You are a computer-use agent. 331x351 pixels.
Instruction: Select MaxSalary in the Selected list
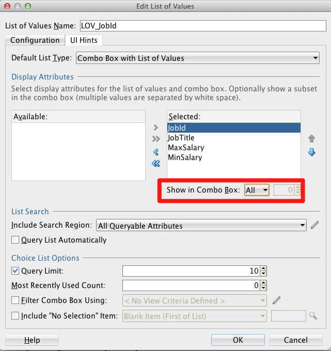pyautogui.click(x=234, y=148)
